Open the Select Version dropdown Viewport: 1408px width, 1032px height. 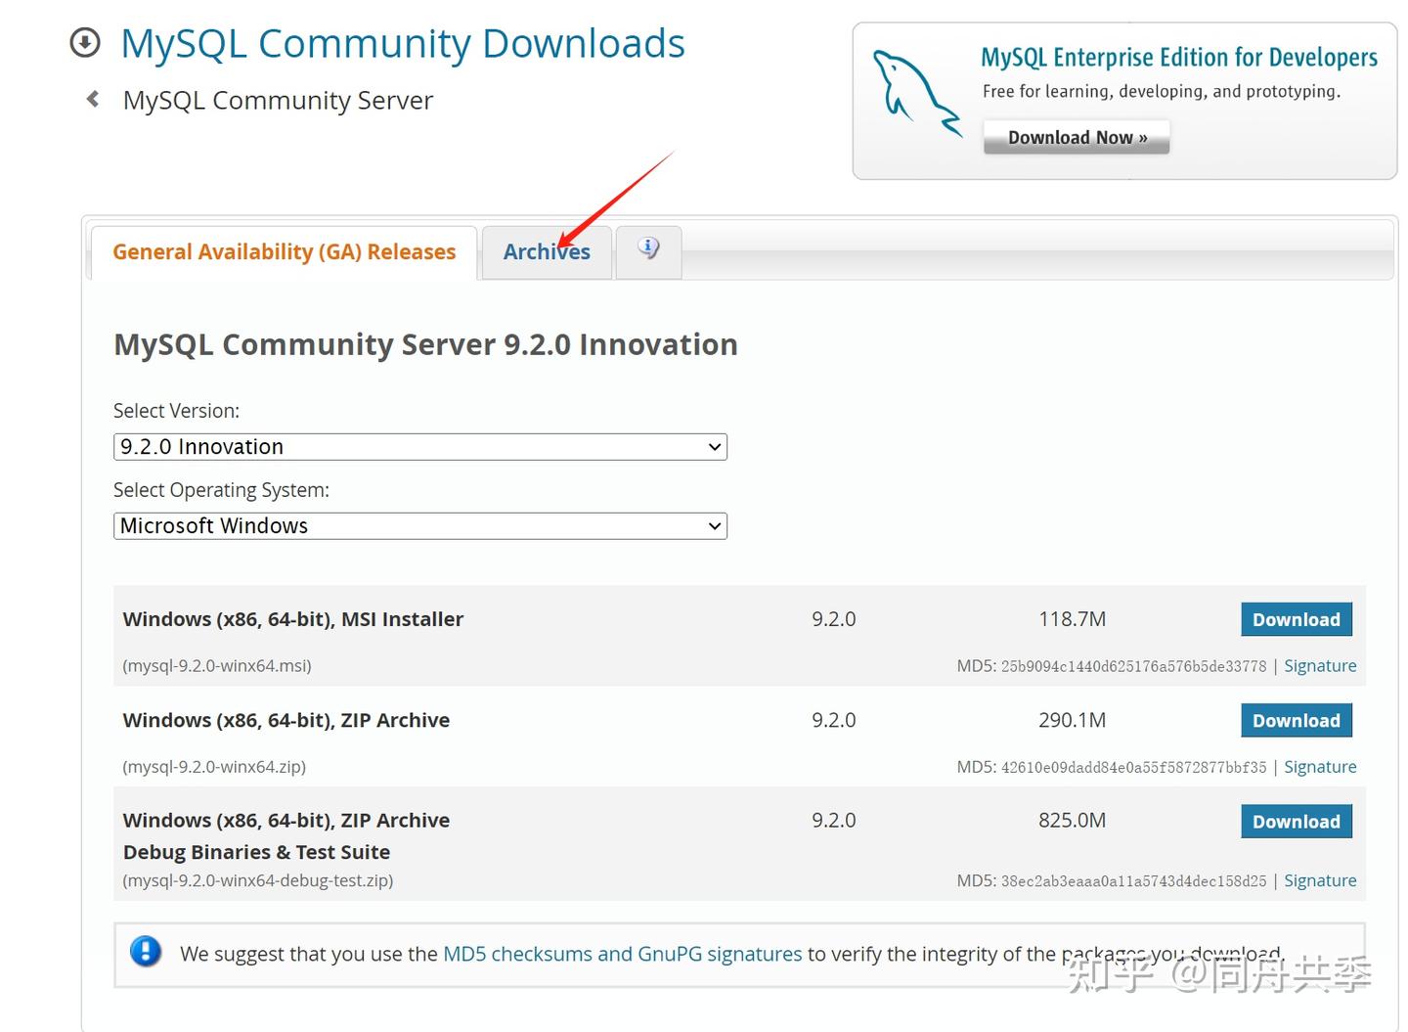(420, 447)
